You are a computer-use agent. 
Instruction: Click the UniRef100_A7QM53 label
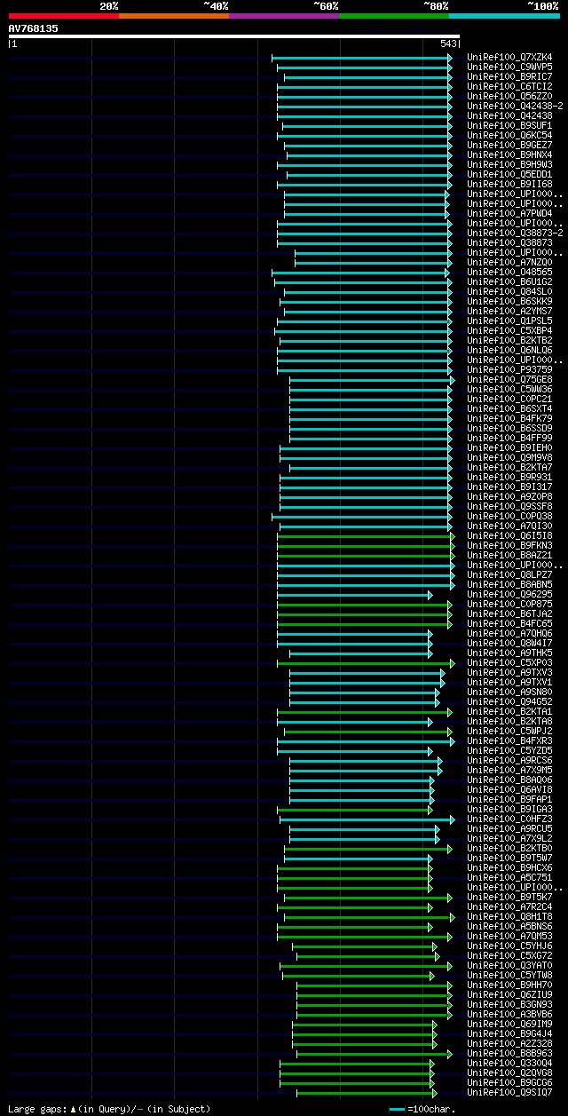click(x=509, y=936)
